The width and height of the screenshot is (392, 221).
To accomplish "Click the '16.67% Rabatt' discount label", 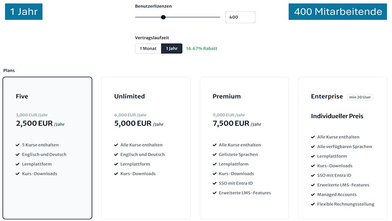I will 201,48.
